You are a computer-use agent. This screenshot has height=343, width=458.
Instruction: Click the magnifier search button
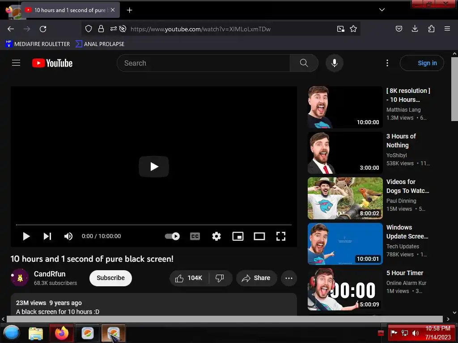tap(304, 63)
